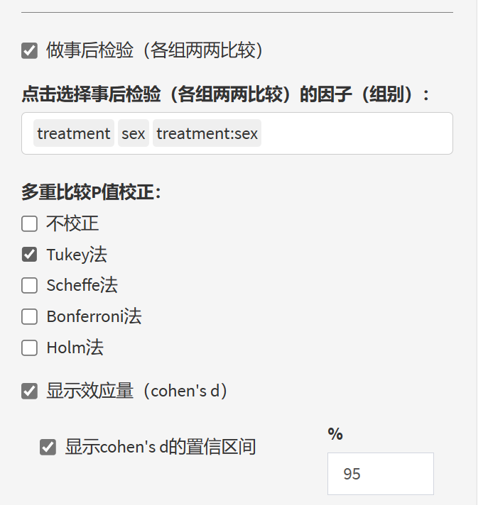Viewport: 488px width, 505px height.
Task: Select the Holm法 checkbox
Action: pyautogui.click(x=29, y=348)
